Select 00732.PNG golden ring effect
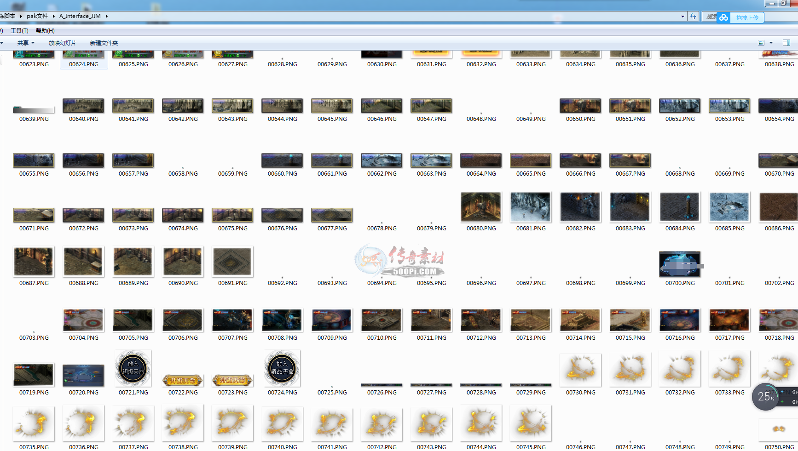798x451 pixels. tap(680, 369)
